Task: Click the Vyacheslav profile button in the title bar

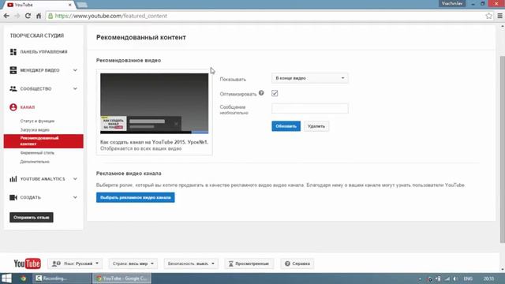Action: click(x=452, y=3)
